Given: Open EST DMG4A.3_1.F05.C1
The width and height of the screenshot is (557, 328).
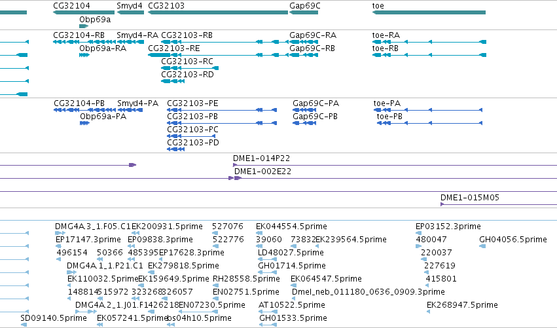Looking at the screenshot, I should pyautogui.click(x=93, y=227).
